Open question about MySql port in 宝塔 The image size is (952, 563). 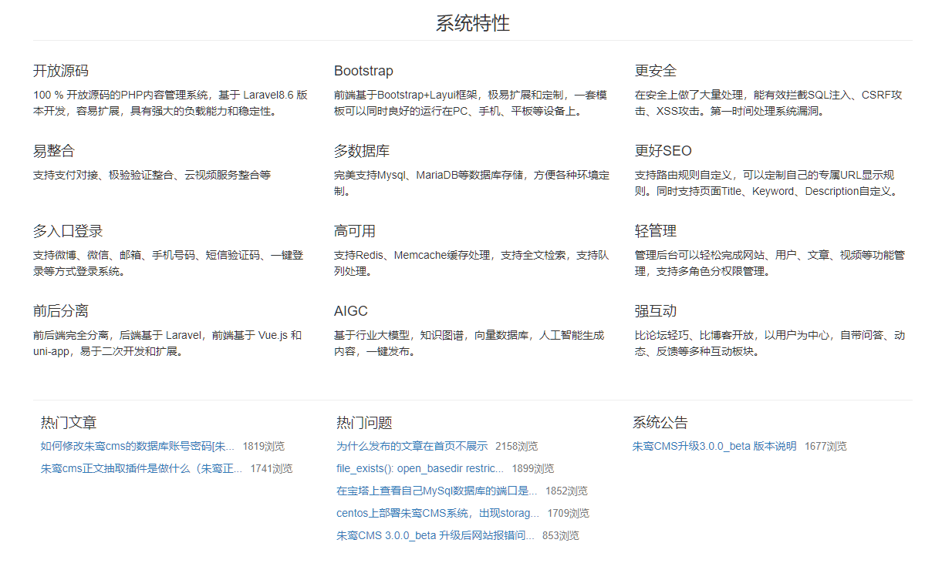437,491
